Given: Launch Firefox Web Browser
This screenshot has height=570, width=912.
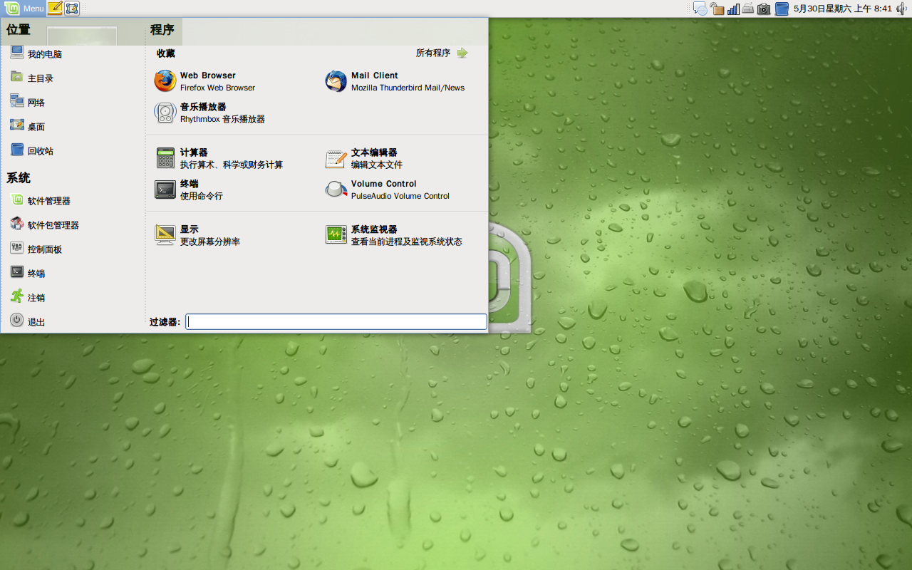Looking at the screenshot, I should (205, 81).
